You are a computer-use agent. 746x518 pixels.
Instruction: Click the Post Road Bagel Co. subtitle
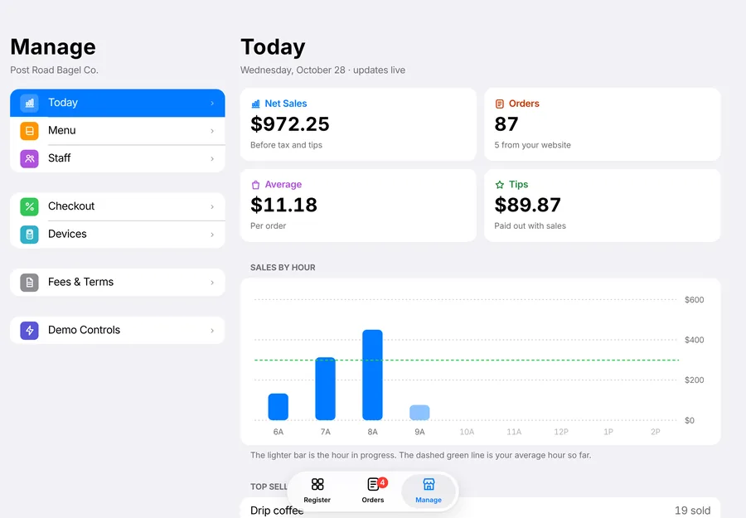click(54, 70)
